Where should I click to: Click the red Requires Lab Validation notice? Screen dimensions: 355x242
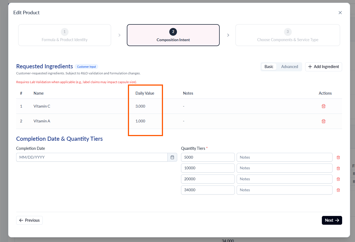pos(76,82)
